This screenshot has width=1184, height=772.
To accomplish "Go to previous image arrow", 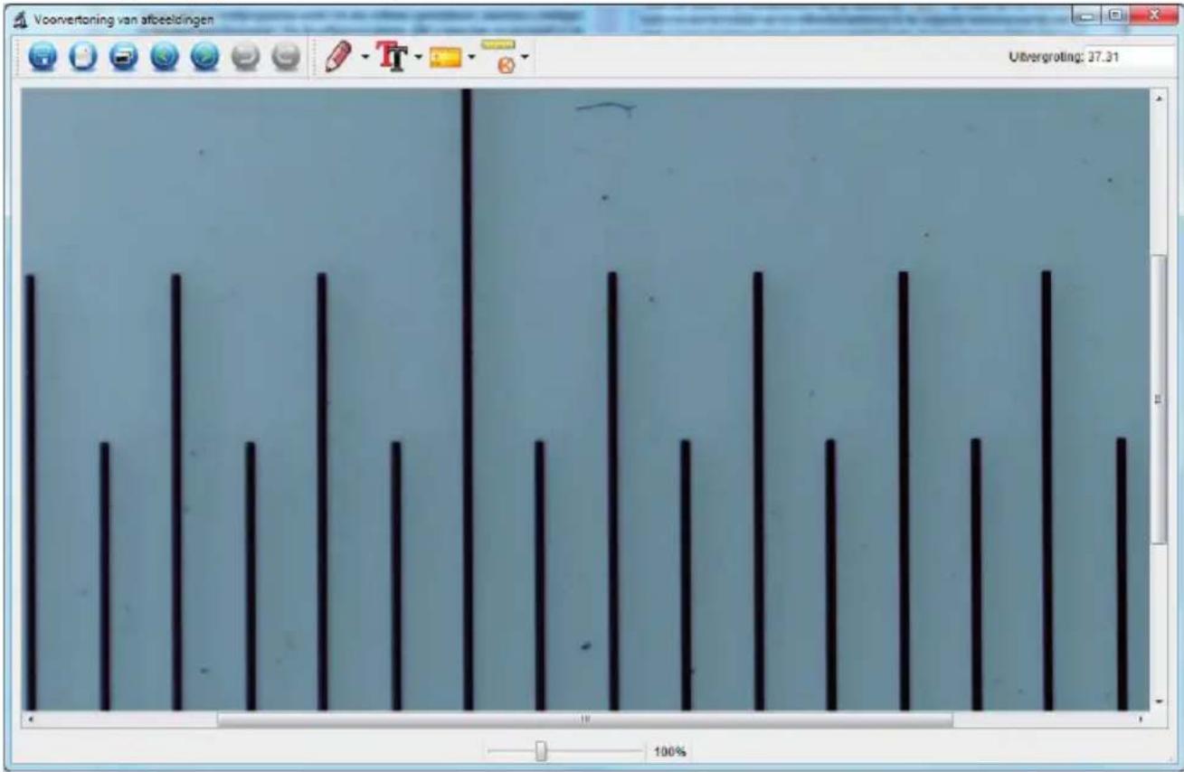I will (164, 57).
